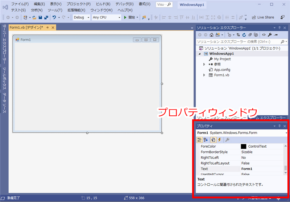The height and width of the screenshot is (202, 290).
Task: Toggle categorized view in Properties panel
Action: pyautogui.click(x=199, y=140)
